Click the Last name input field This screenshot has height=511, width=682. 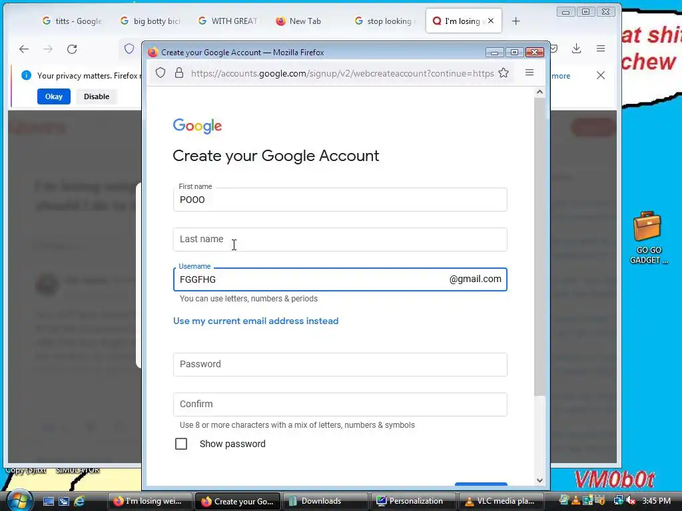(340, 240)
